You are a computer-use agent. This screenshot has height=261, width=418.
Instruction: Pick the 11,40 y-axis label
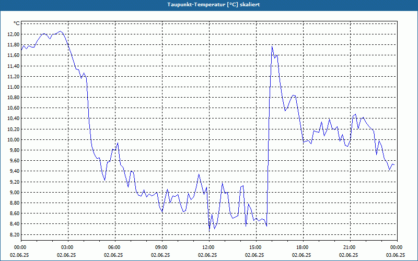14,66
